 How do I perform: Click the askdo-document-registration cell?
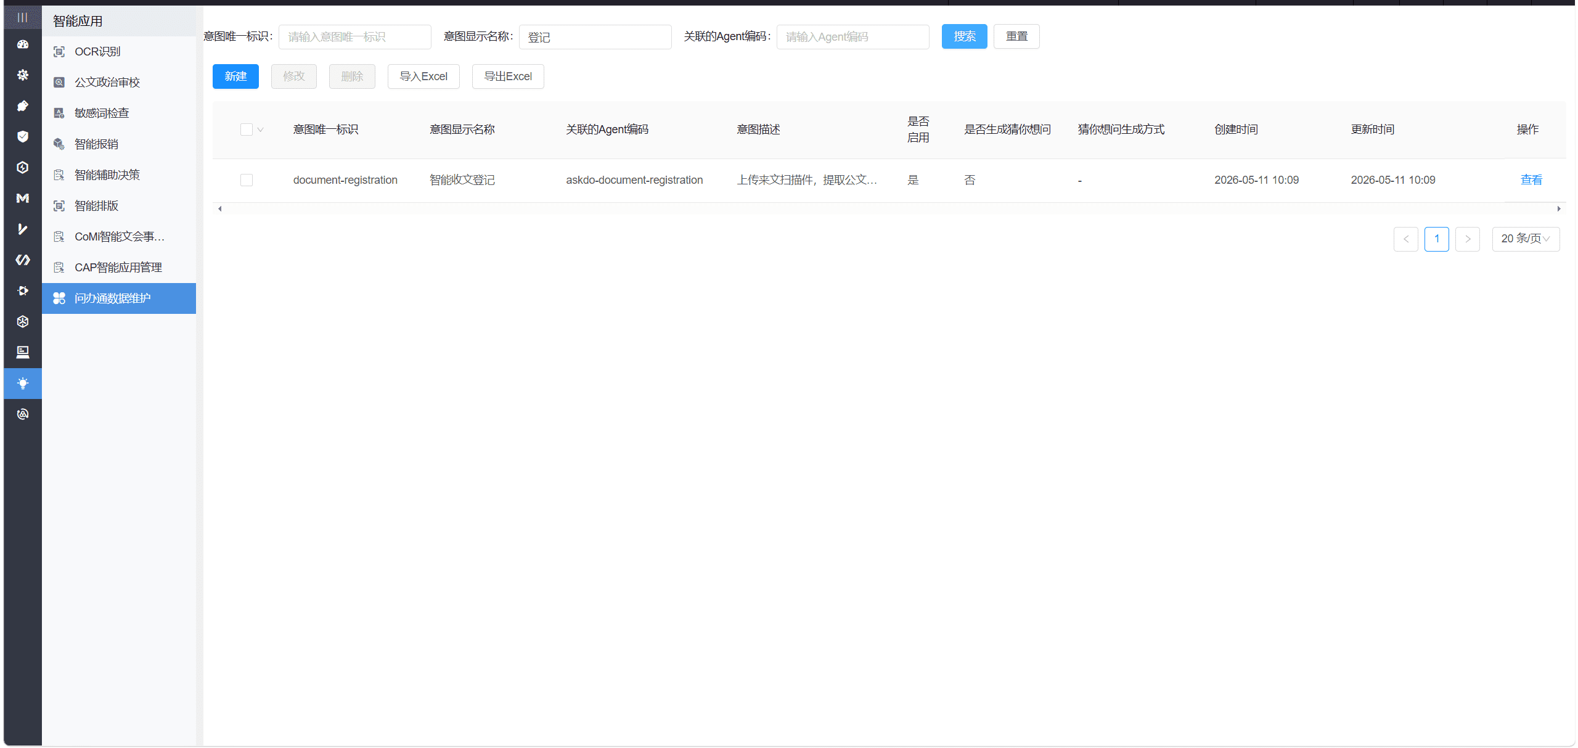click(634, 180)
